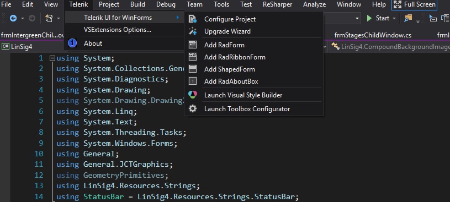Click the Upgrade Wizard wand icon
This screenshot has width=450, height=202.
coord(193,31)
